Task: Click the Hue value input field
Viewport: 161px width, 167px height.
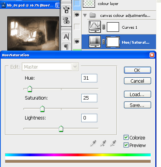Action: (89, 78)
